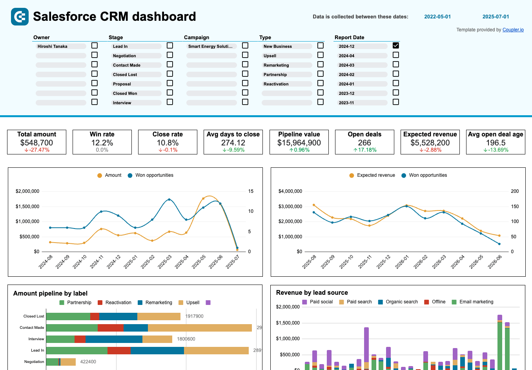Image resolution: width=532 pixels, height=370 pixels.
Task: Click the Avg open deal age card
Action: coord(496,142)
